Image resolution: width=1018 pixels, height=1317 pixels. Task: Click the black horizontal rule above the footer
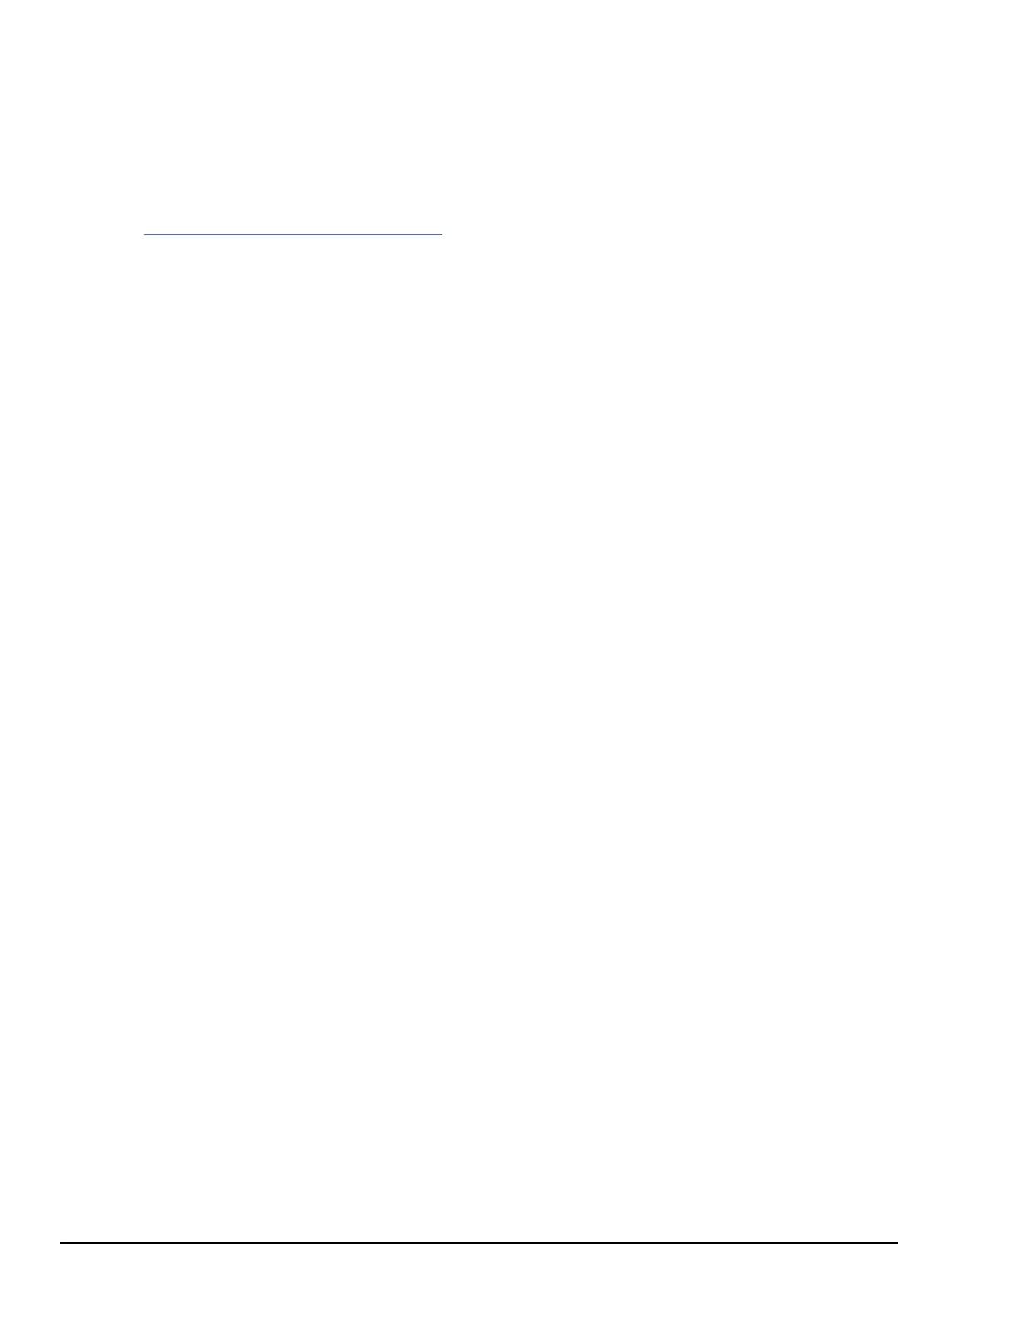pos(479,1243)
